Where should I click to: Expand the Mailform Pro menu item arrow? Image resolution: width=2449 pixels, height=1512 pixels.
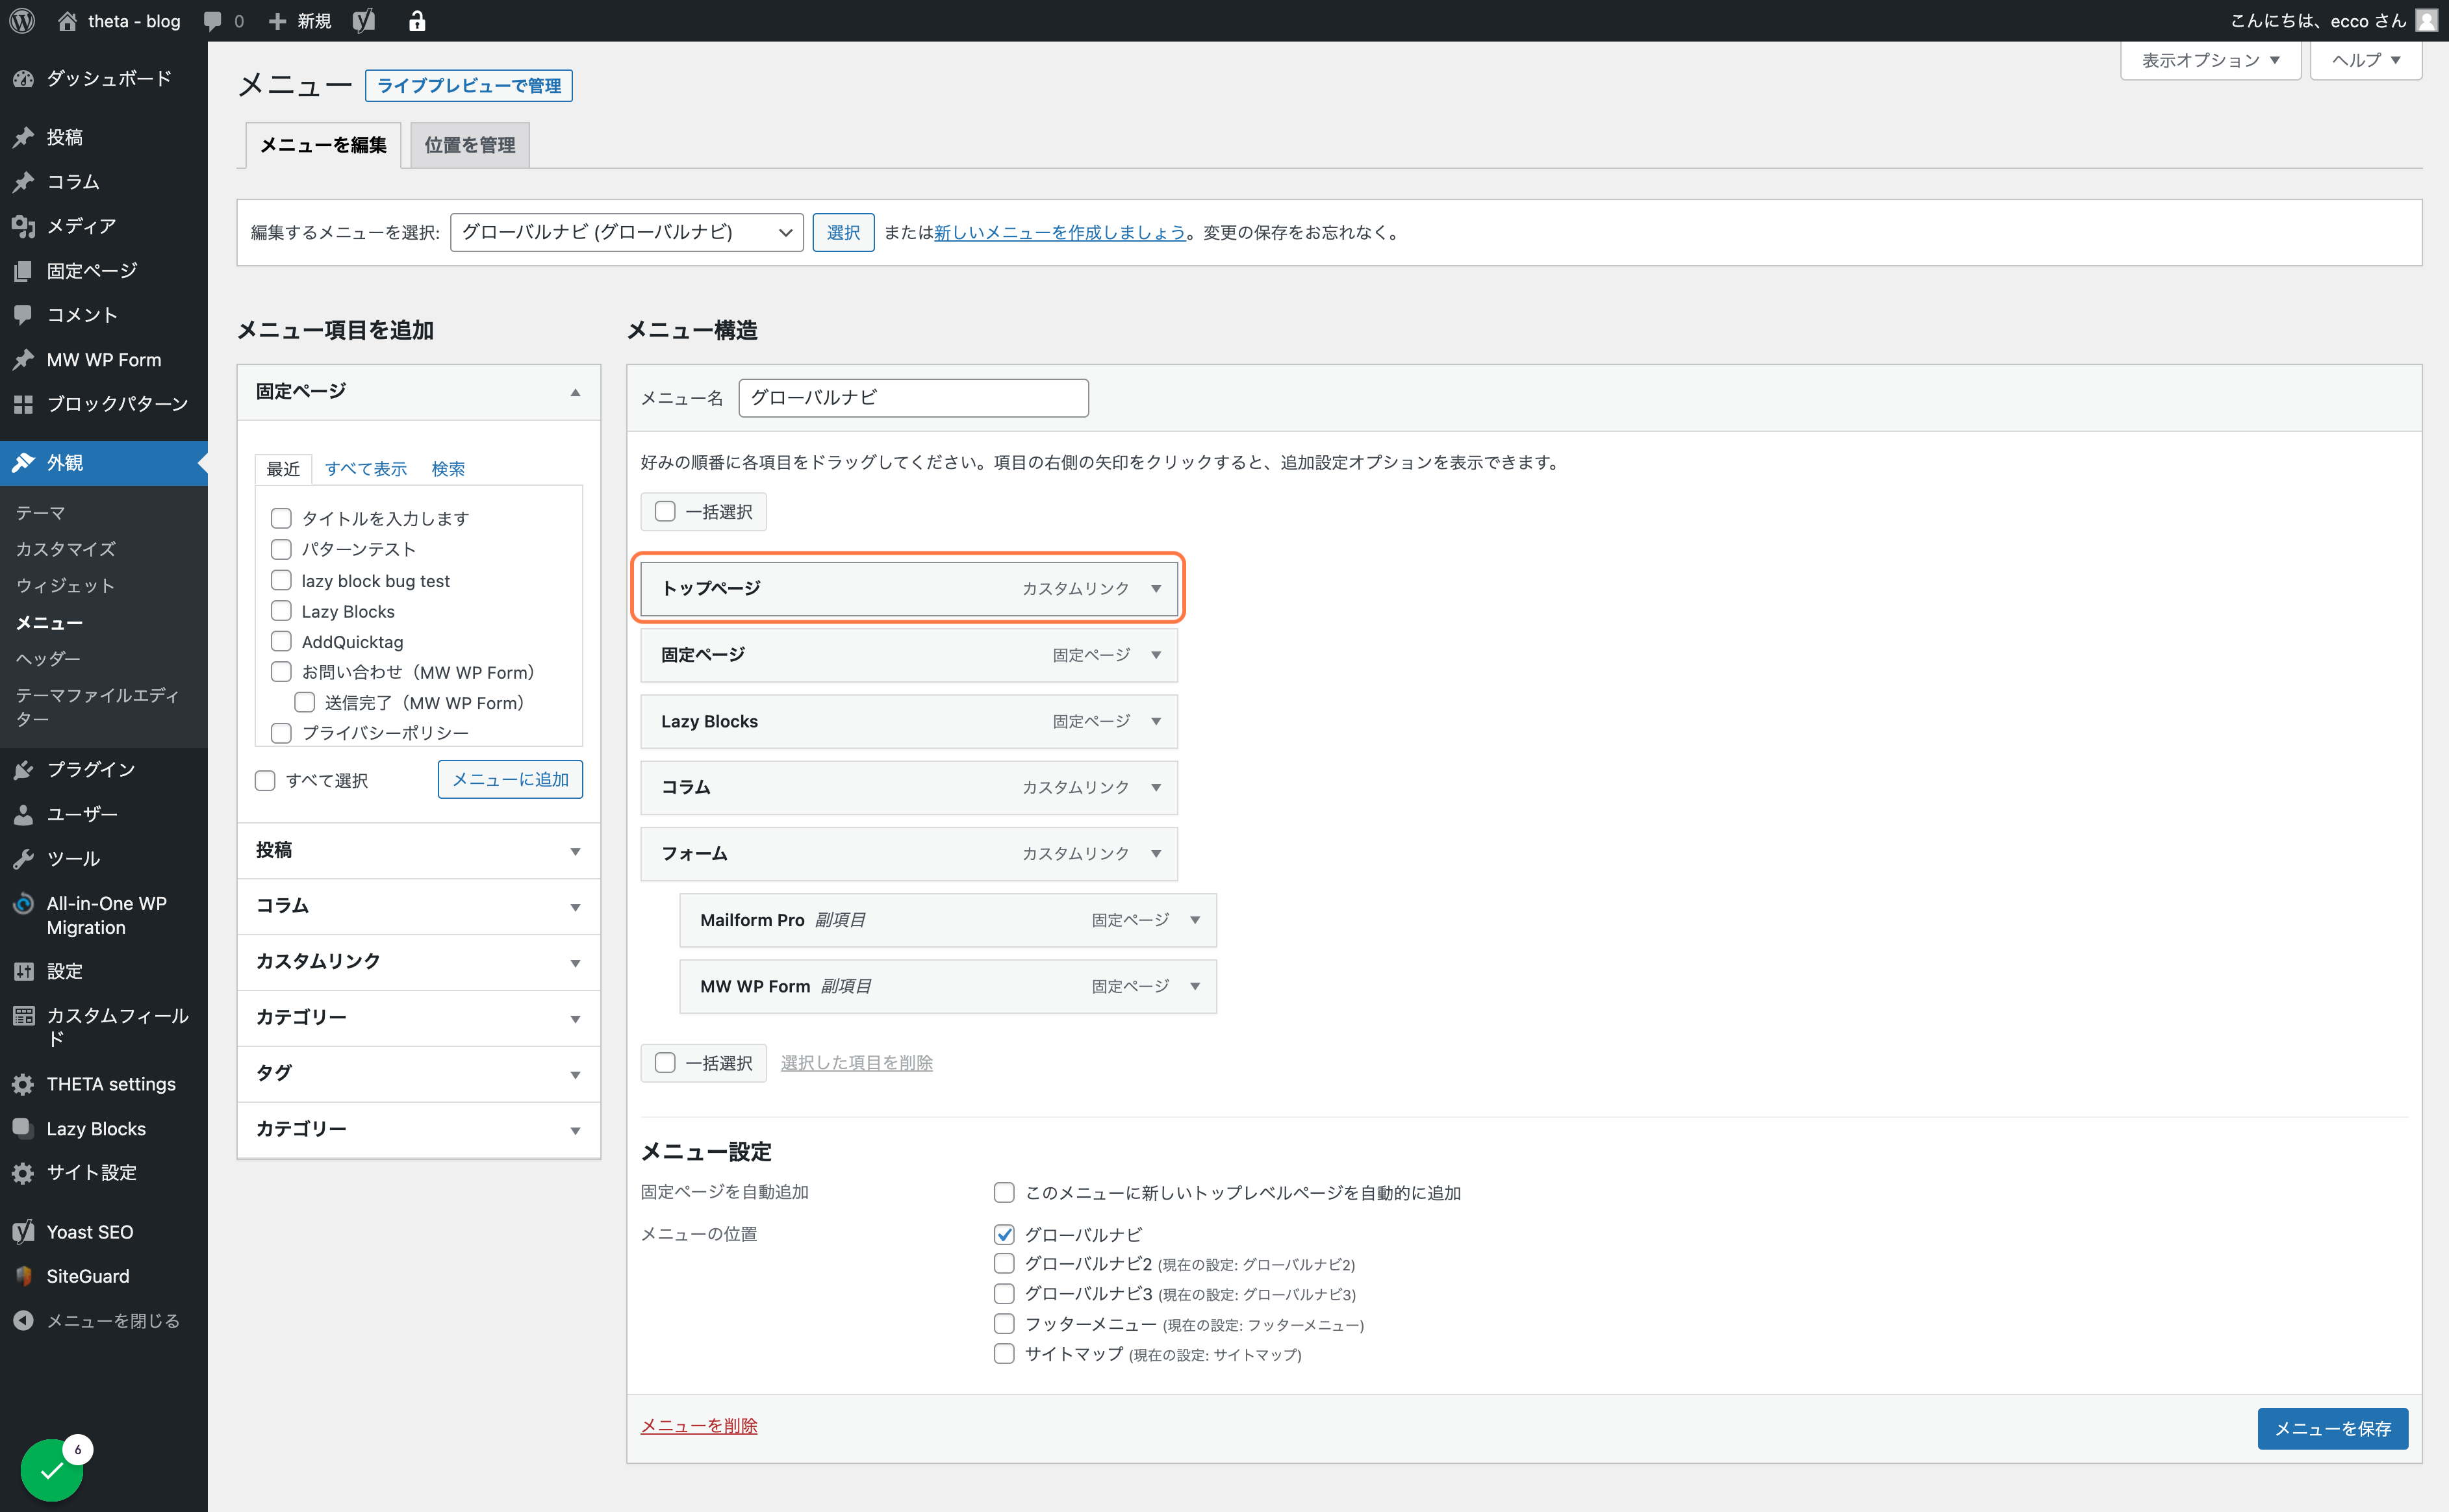(1195, 920)
